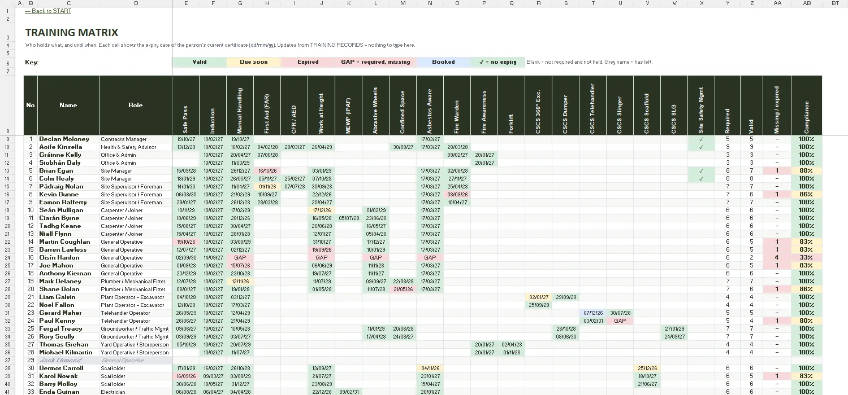Select Kevin Dunne's expired Fire Warden date 08/09/26
Screen dimensions: 848x395
(457, 194)
